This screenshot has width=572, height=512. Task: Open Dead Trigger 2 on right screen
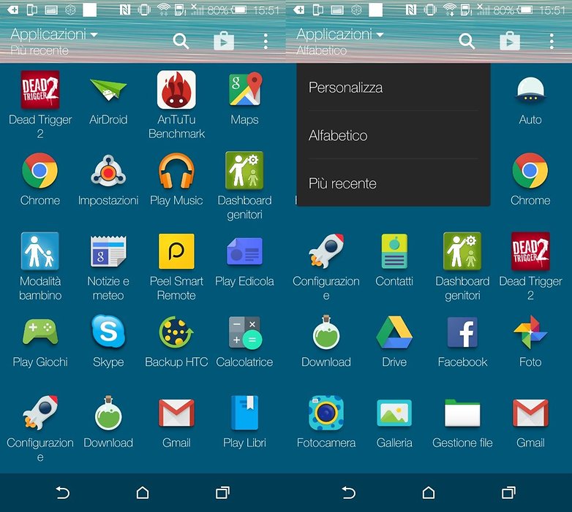[530, 251]
